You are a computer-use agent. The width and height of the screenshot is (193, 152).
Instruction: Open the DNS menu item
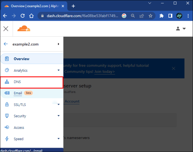coord(32,82)
